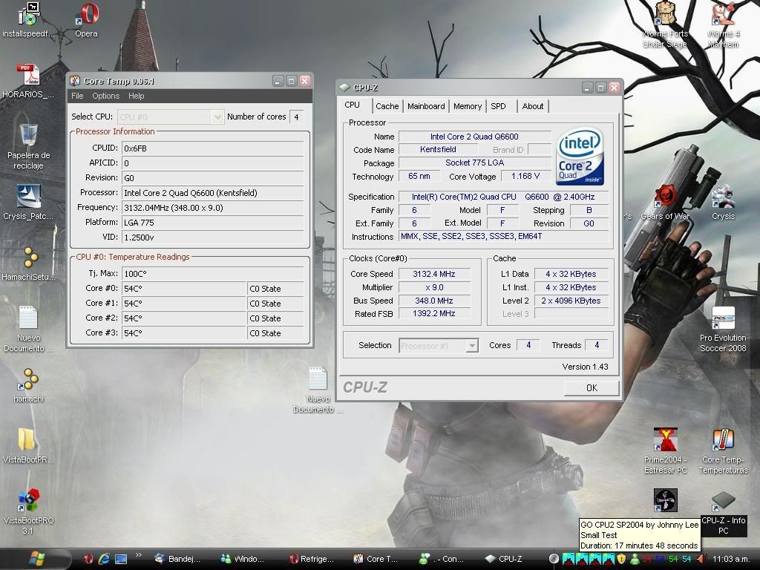Select the CPU-Z - Info PC shortcut

[723, 513]
